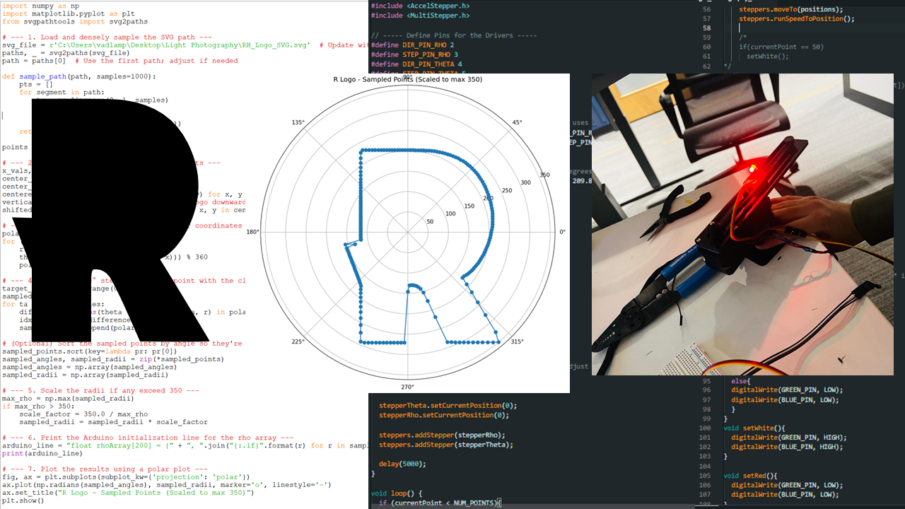Click the svg_file path assignment line
Screen dimensions: 905x509
tap(185, 45)
